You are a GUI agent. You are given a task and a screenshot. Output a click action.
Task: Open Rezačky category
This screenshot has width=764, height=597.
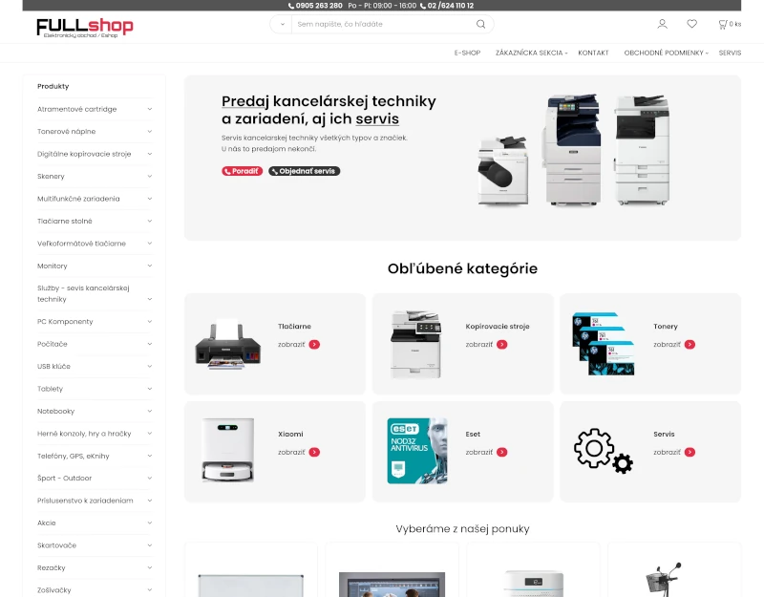[52, 567]
